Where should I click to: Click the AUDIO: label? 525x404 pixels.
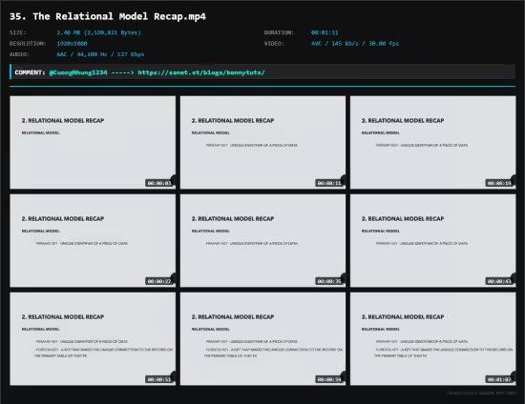click(x=19, y=54)
